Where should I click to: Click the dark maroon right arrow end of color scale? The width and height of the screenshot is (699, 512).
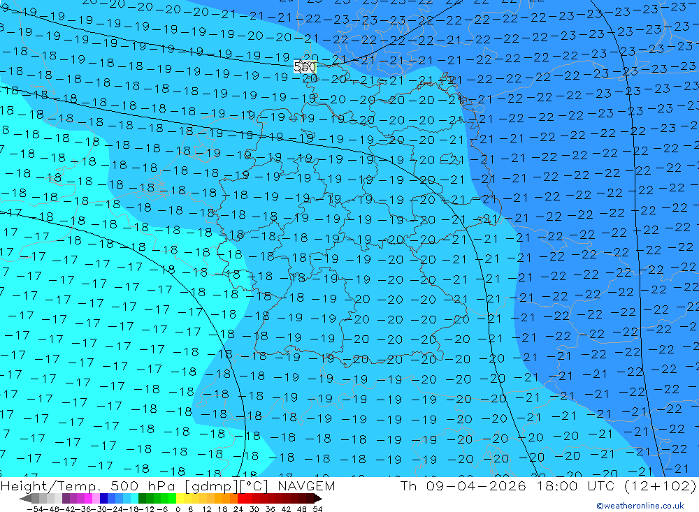[317, 498]
